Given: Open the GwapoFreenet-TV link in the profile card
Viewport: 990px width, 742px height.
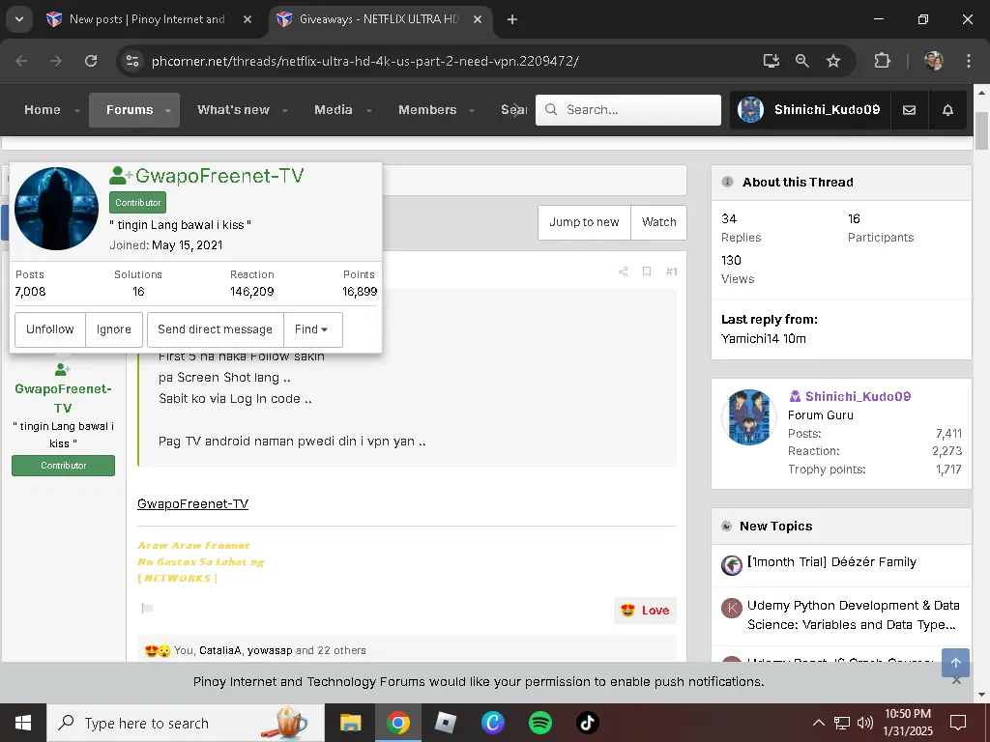Looking at the screenshot, I should pos(219,176).
